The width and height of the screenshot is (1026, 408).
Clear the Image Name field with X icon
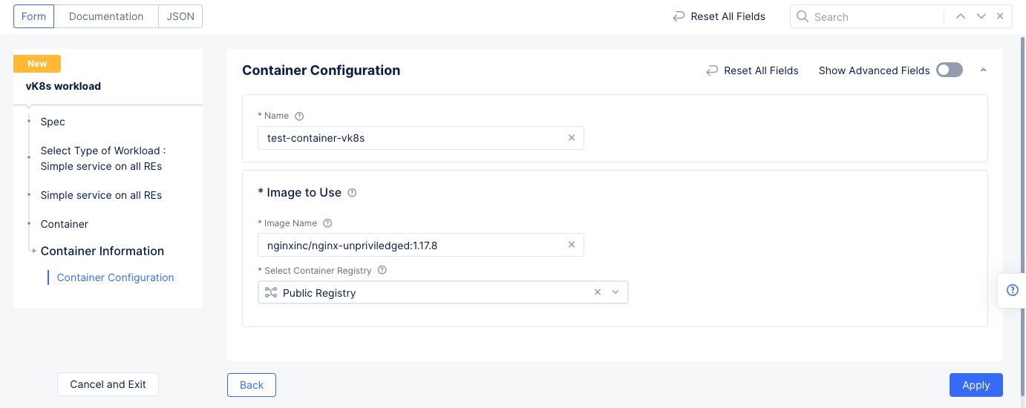pos(571,245)
